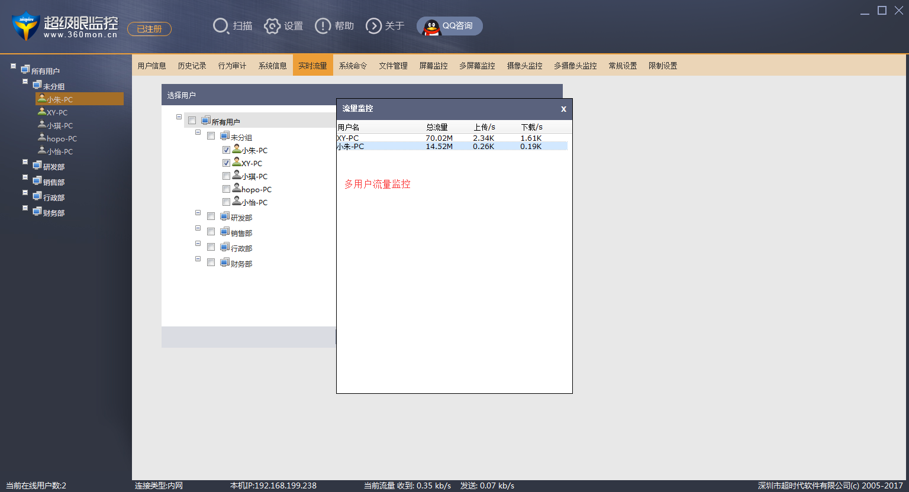Screen dimensions: 909x492
Task: Close the 流量监控 dialog
Action: point(563,109)
